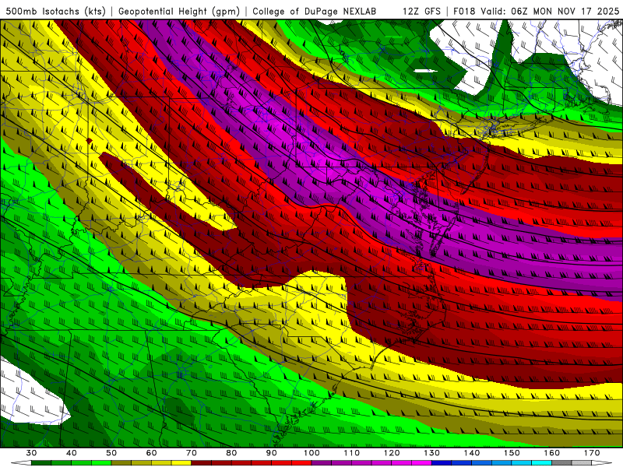Screen dimensions: 623x467
Task: Click the '80' legend label
Action: coord(231,453)
